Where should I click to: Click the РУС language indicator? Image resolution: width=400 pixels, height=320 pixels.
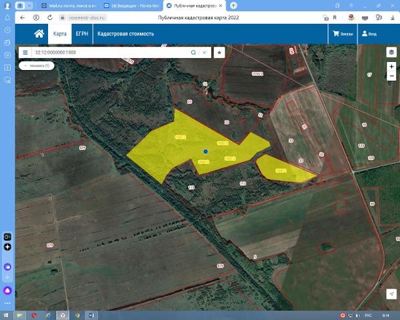pos(369,316)
